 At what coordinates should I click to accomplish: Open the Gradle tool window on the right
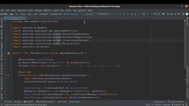pyautogui.click(x=187, y=21)
